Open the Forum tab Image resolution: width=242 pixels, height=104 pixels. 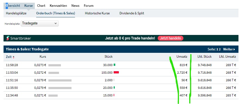(89, 6)
